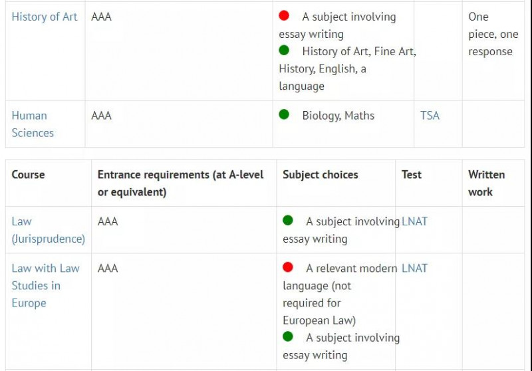The height and width of the screenshot is (371, 532).
Task: Click red dot beside History of Art essay subject
Action: point(284,15)
